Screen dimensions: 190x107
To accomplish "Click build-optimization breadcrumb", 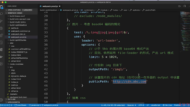I will coord(48,10).
